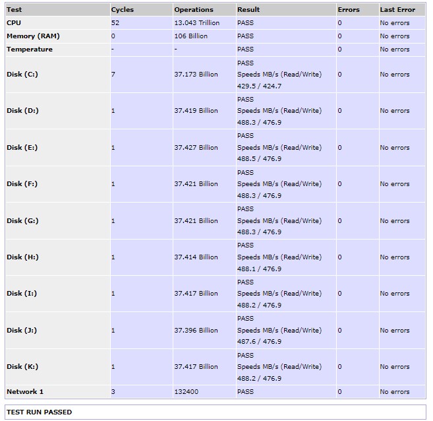433x421 pixels.
Task: Select the Temperature row label
Action: pyautogui.click(x=30, y=49)
